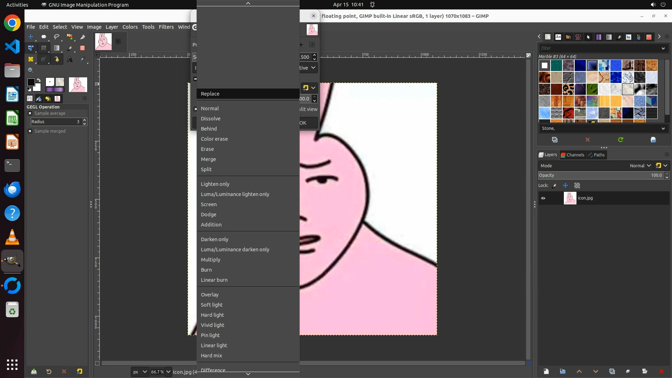Viewport: 672px width, 378px height.
Task: Swap foreground and background colors
Action: pyautogui.click(x=39, y=80)
